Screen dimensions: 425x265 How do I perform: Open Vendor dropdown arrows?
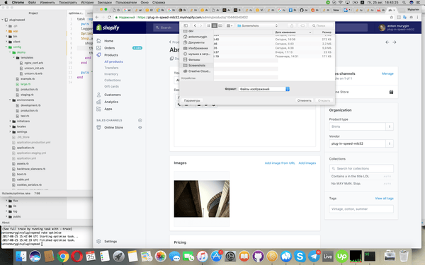(x=390, y=143)
